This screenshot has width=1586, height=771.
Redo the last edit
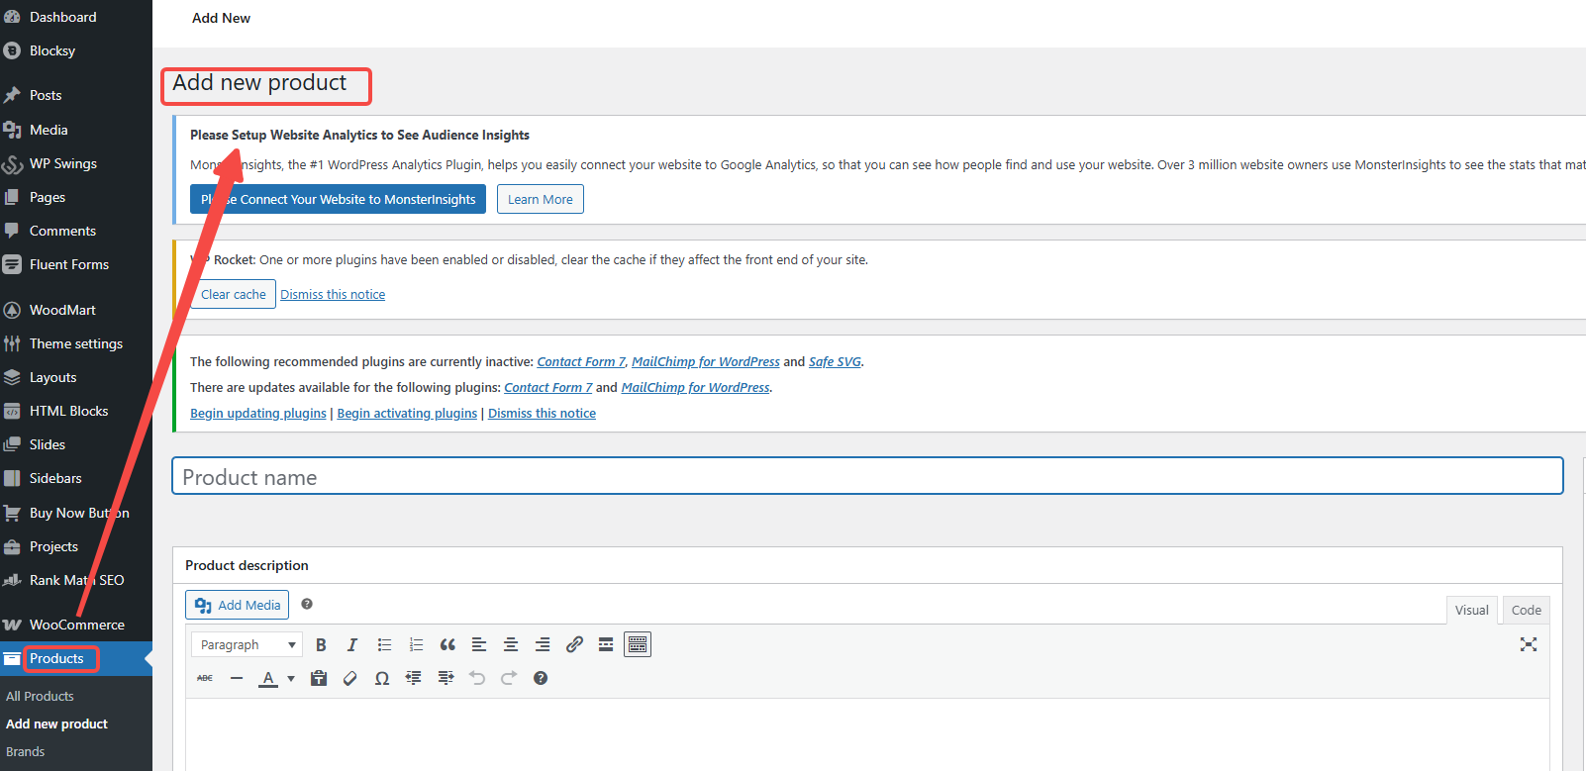(509, 678)
